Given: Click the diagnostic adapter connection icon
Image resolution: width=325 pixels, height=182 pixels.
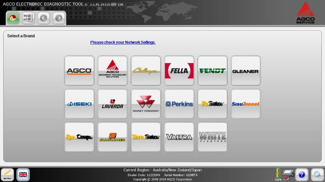Looking at the screenshot, I should [x=288, y=175].
